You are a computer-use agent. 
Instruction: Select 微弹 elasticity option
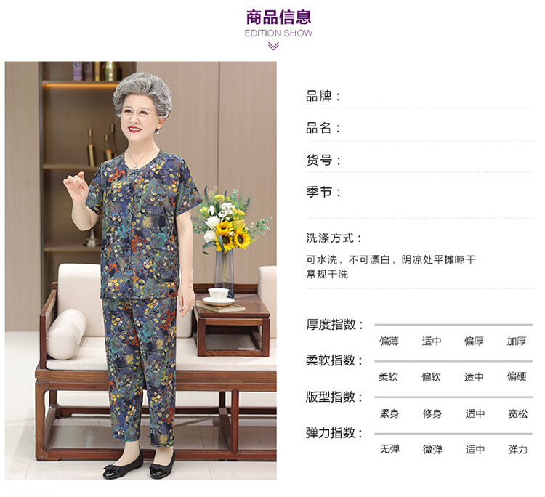(432, 449)
